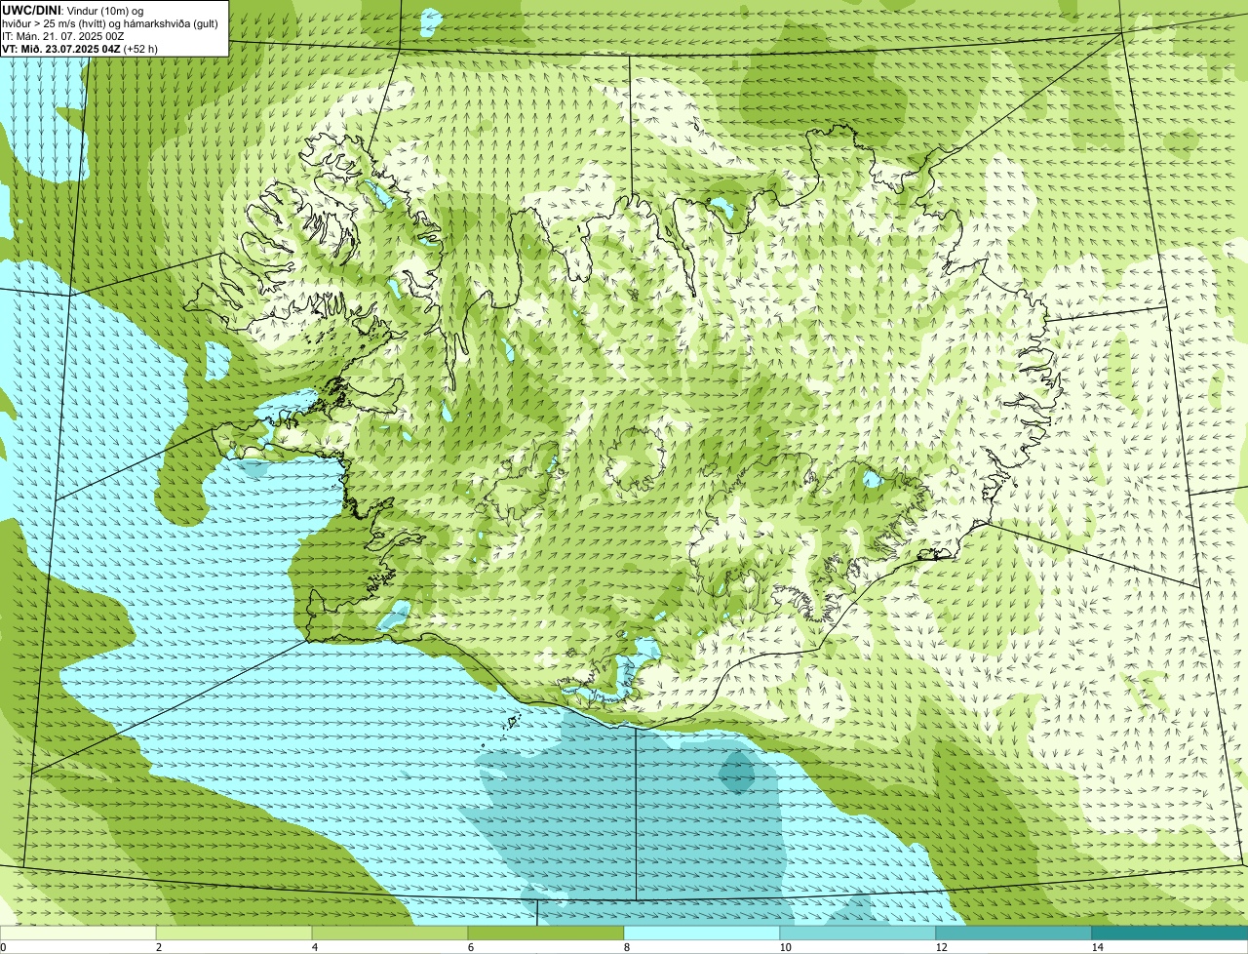Click the above-14 m/s dark teal legend color
This screenshot has height=954, width=1248.
click(x=1170, y=933)
